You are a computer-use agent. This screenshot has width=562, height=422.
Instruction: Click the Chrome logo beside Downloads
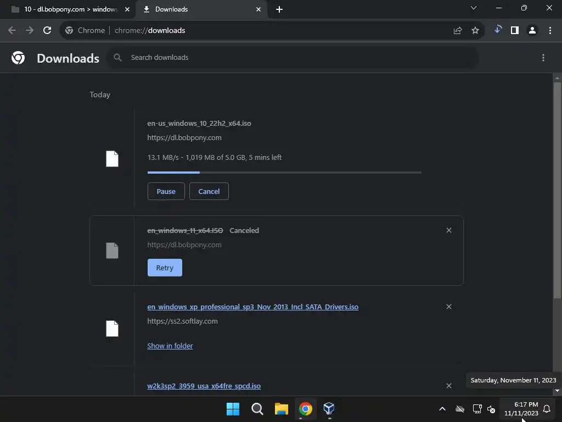(x=18, y=58)
